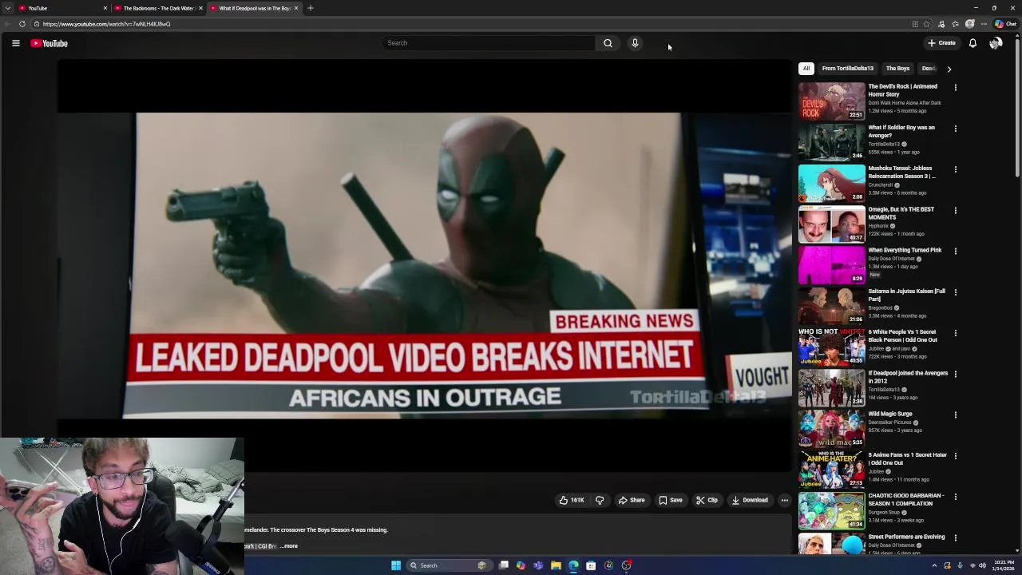Viewport: 1022px width, 575px height.
Task: Open Omegle BEST MOMENTS thumbnail
Action: coord(831,224)
